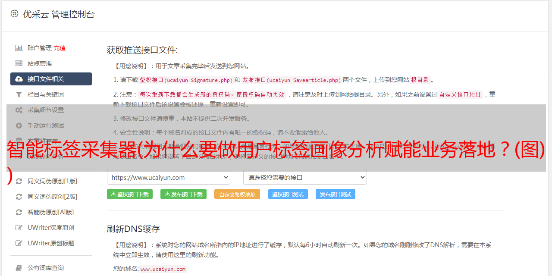Open 账户管理 in the sidebar
This screenshot has width=552, height=276.
(40, 48)
